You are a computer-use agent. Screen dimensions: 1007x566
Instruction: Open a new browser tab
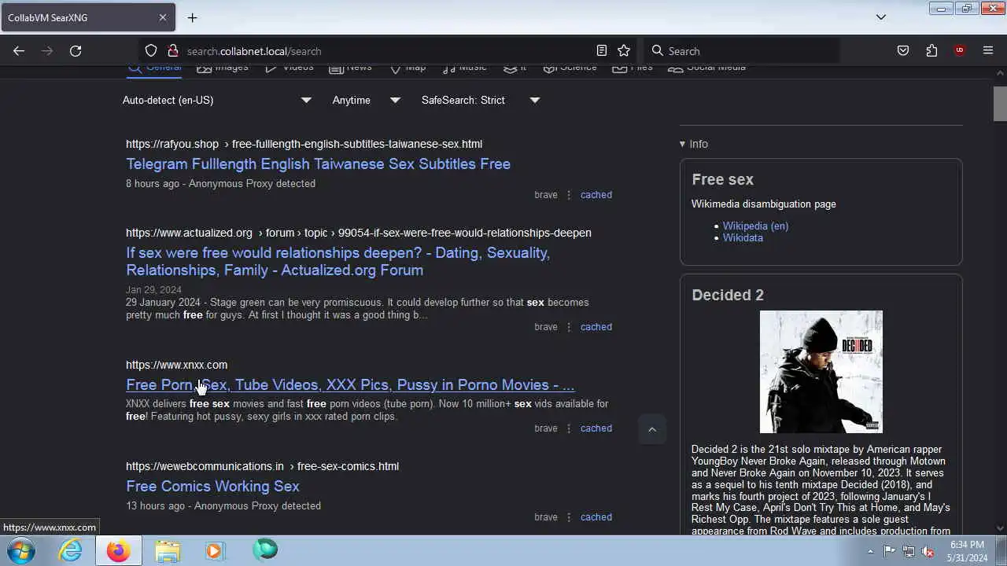192,17
